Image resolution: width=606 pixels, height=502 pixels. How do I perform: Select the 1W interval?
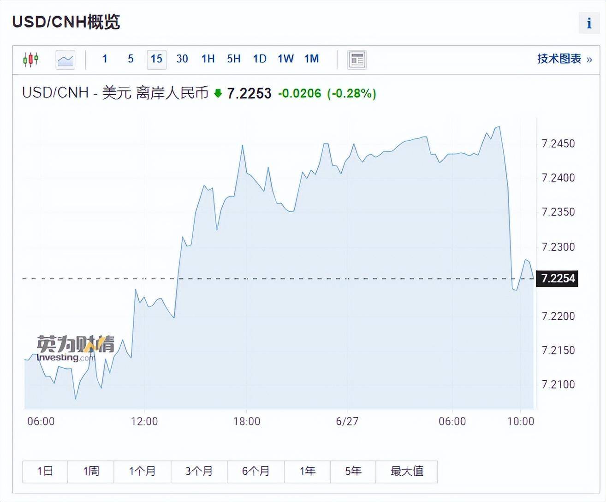[x=285, y=59]
